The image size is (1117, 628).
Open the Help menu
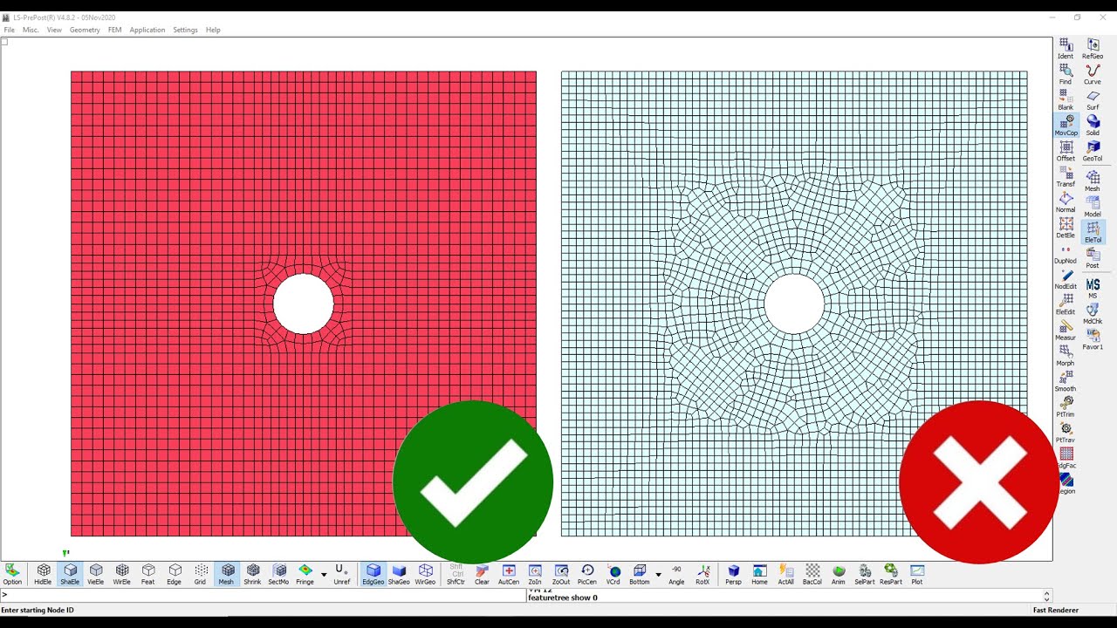pos(213,30)
